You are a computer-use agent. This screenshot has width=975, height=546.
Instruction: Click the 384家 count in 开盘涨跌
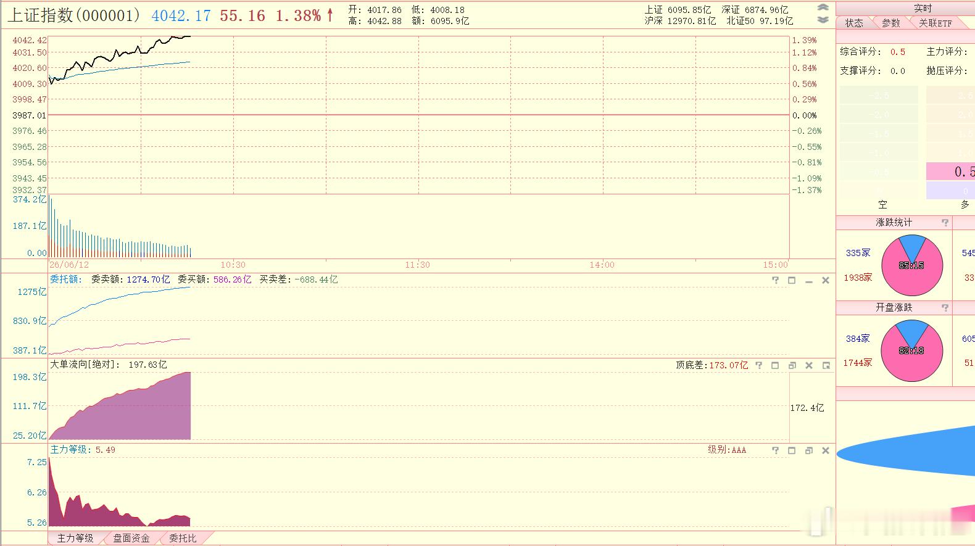pos(858,339)
